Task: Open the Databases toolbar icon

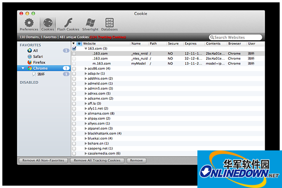Action: pos(110,23)
